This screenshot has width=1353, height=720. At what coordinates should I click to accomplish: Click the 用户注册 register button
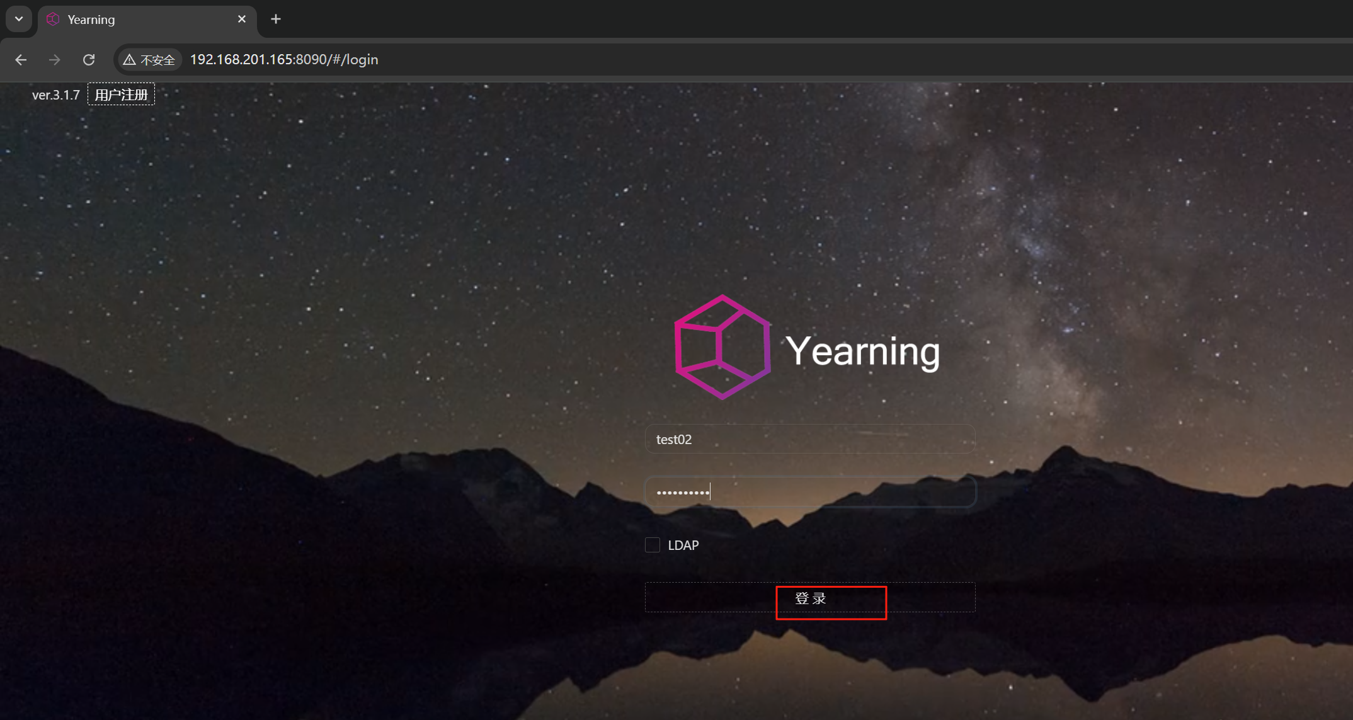pos(121,94)
